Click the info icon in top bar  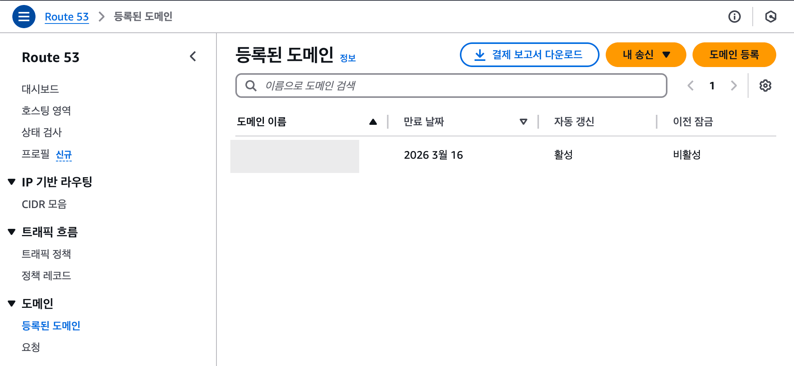pos(735,17)
